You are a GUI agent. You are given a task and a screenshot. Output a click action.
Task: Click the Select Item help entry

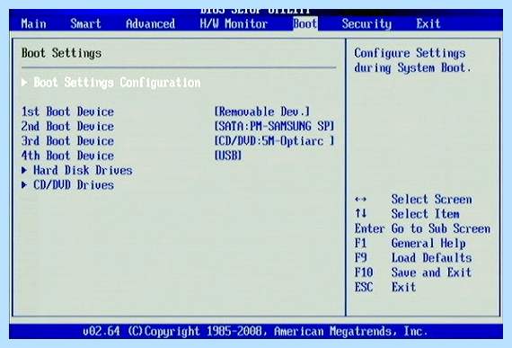tap(426, 214)
